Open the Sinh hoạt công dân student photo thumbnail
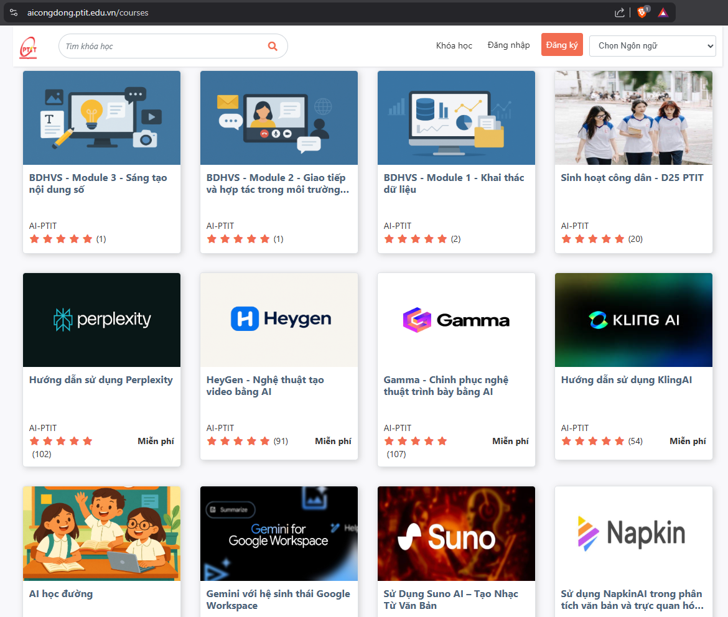The height and width of the screenshot is (617, 728). (x=634, y=118)
